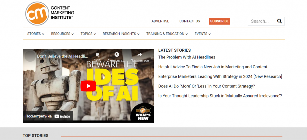Open "Helpful Advice To Find a New Job" story
Screen dimensions: 307x140
[x=213, y=67]
